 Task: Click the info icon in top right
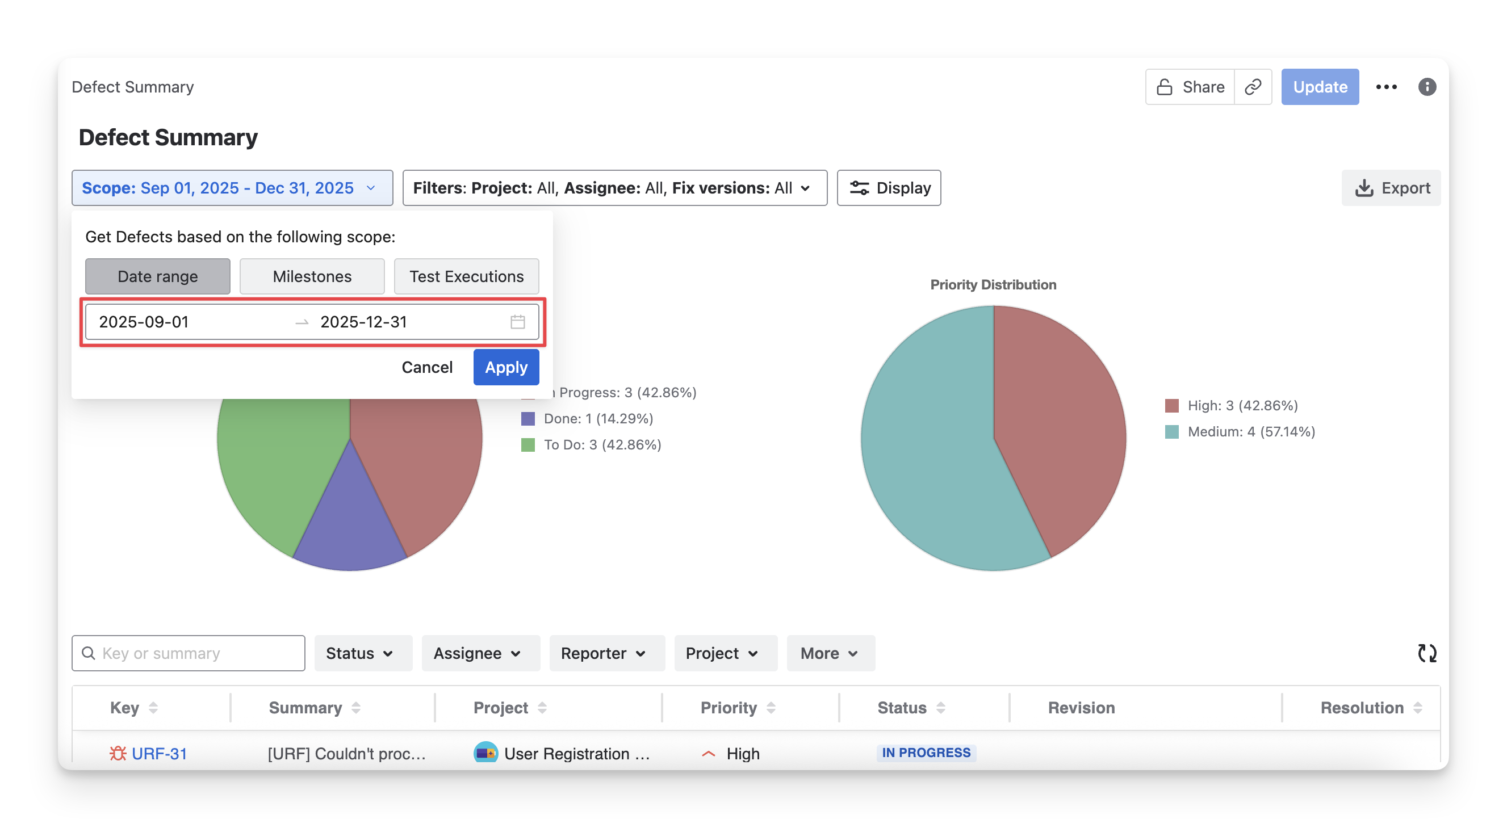1427,87
